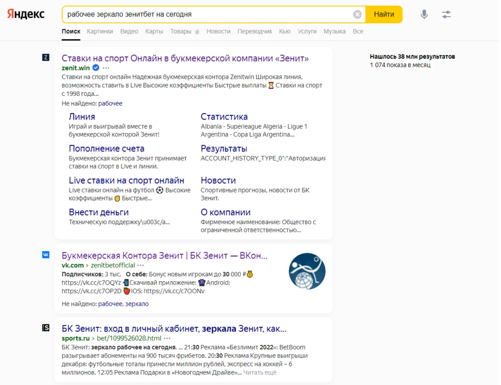Open search settings sliders icon

coord(446,14)
